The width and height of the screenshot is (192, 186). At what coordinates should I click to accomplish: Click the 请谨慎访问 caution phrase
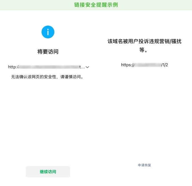coord(72,77)
